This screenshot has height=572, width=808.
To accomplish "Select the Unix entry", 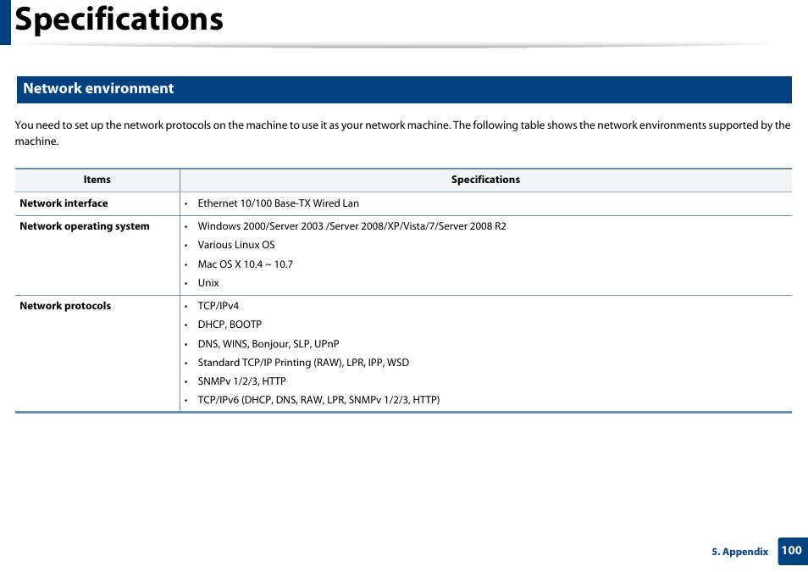I will point(208,283).
